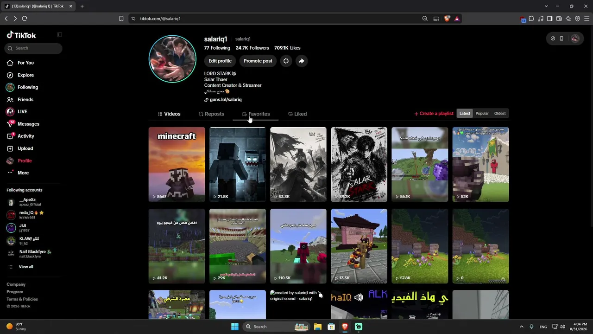
Task: Click the zoom-out magnifier in the address bar
Action: click(425, 19)
